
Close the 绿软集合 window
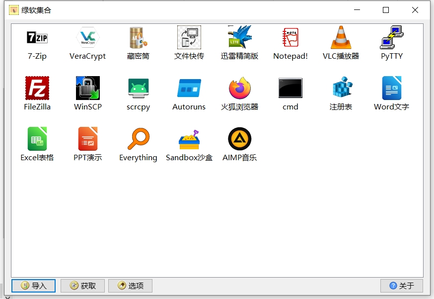[415, 10]
